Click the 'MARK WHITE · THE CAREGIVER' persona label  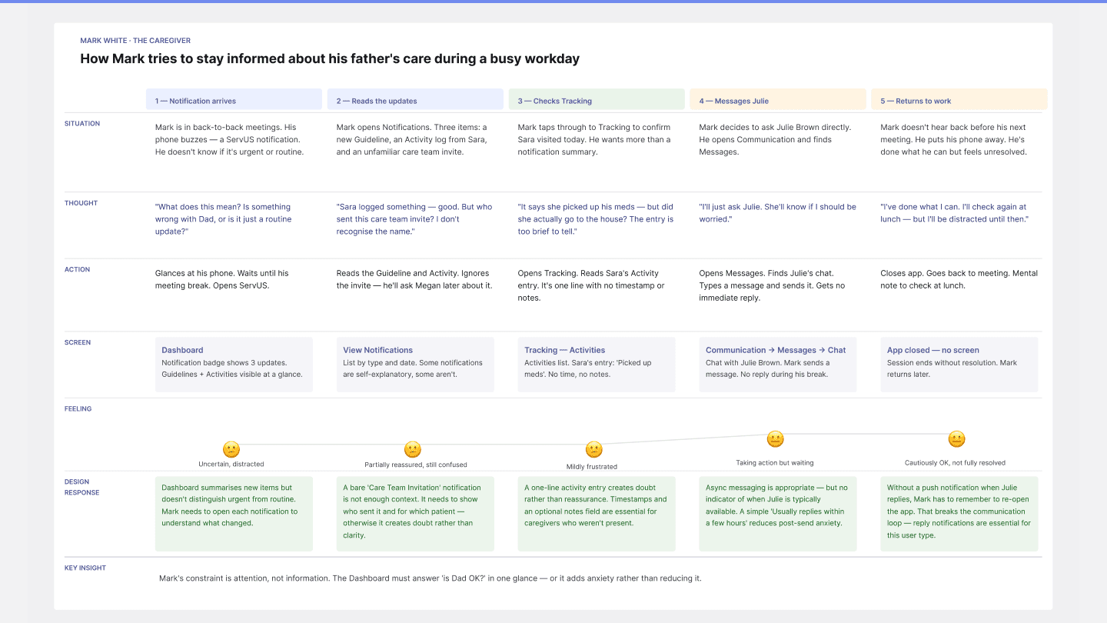pyautogui.click(x=135, y=41)
